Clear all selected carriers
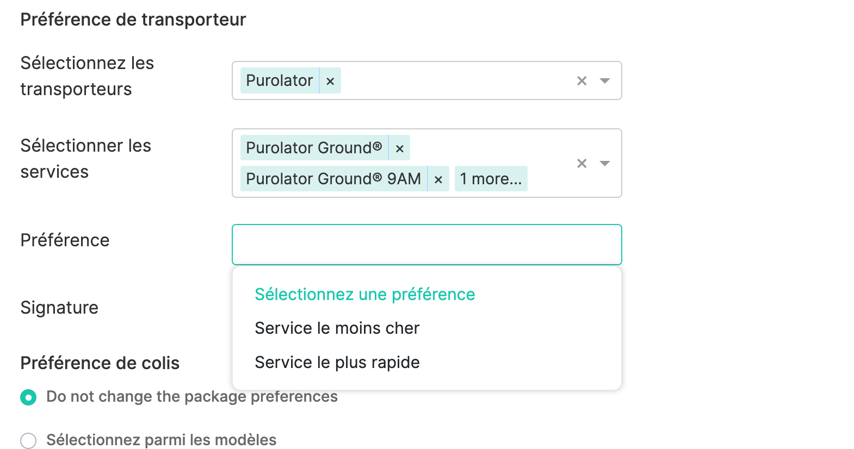This screenshot has width=854, height=449. [581, 81]
